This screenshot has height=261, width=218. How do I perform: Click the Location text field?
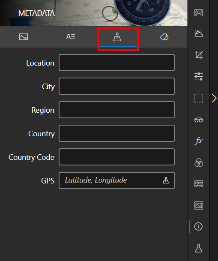[x=116, y=63]
